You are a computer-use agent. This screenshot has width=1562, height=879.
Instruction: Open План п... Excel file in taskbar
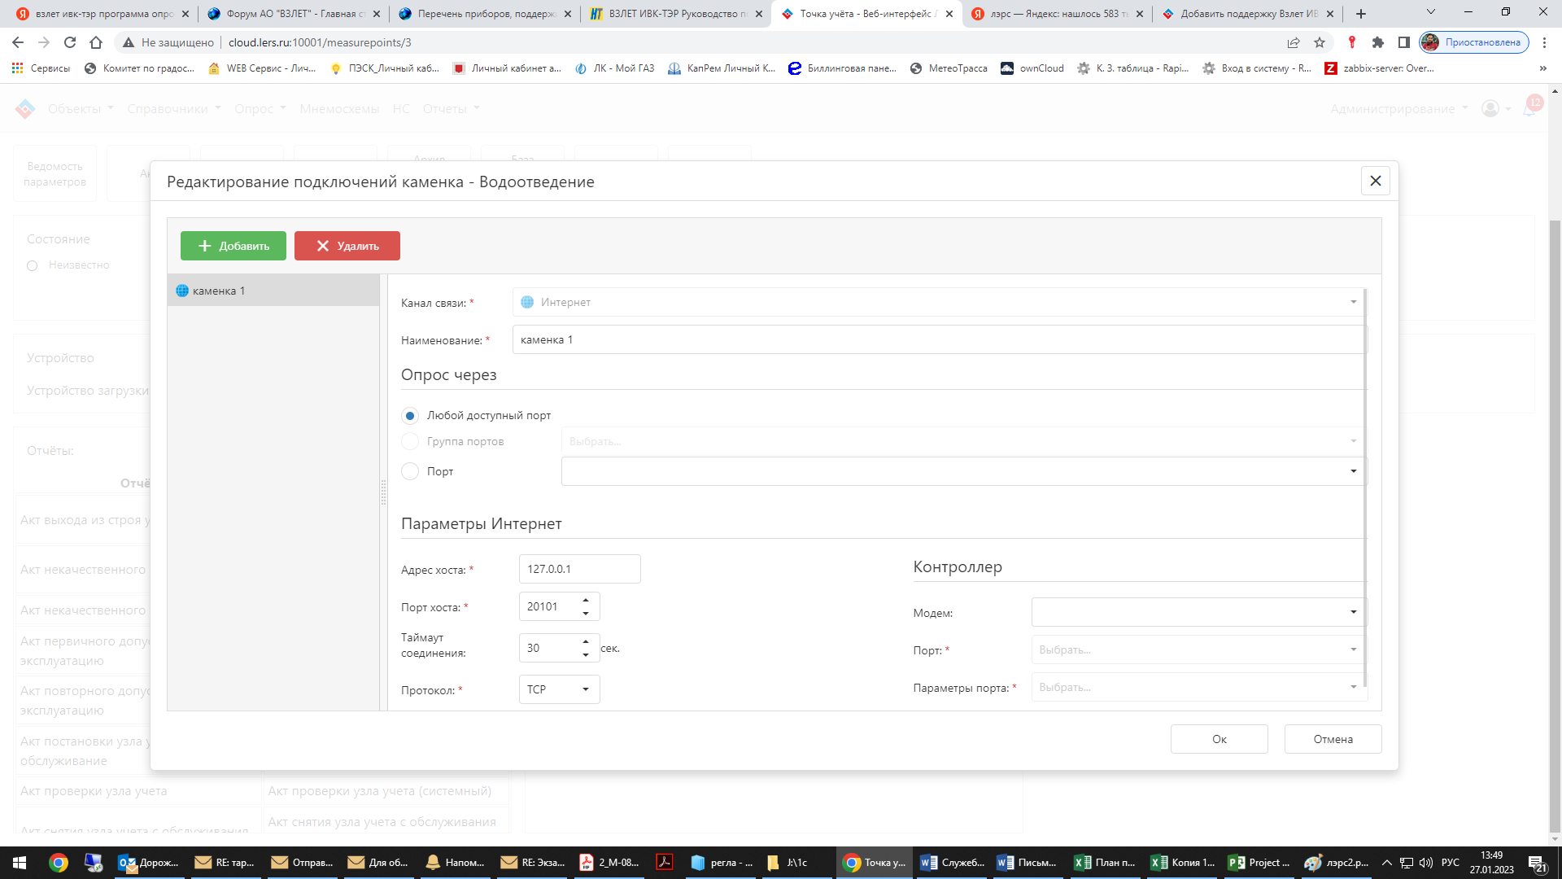tap(1105, 863)
